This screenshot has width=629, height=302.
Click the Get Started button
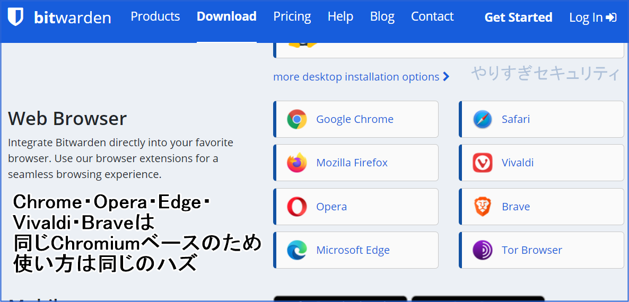click(x=518, y=17)
